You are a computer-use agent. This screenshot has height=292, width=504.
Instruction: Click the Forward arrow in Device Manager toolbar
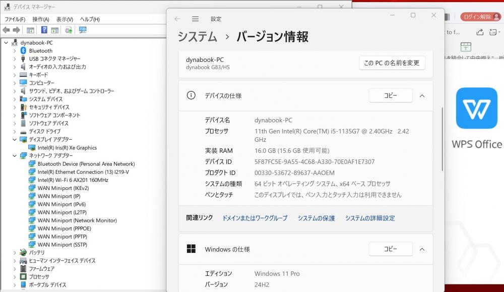tap(17, 30)
